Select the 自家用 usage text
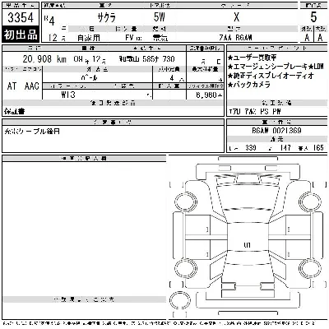This screenshot has height=329, width=329. click(88, 38)
